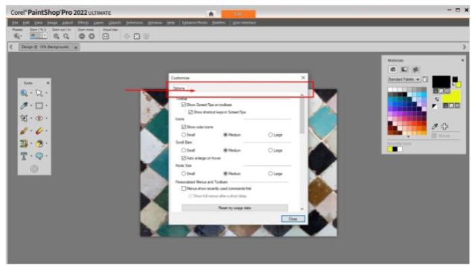Click the Reset my usage data button
This screenshot has height=267, width=473.
click(x=234, y=208)
